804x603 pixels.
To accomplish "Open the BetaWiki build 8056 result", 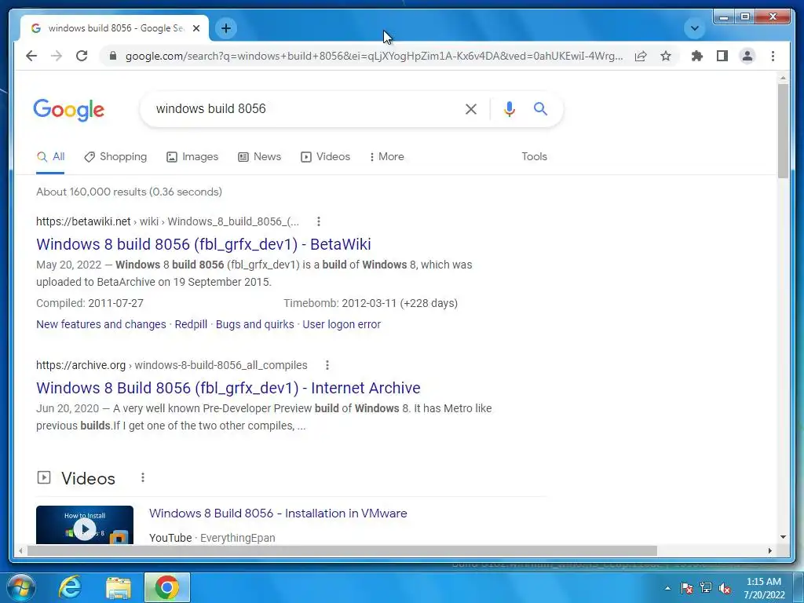I will pyautogui.click(x=203, y=244).
